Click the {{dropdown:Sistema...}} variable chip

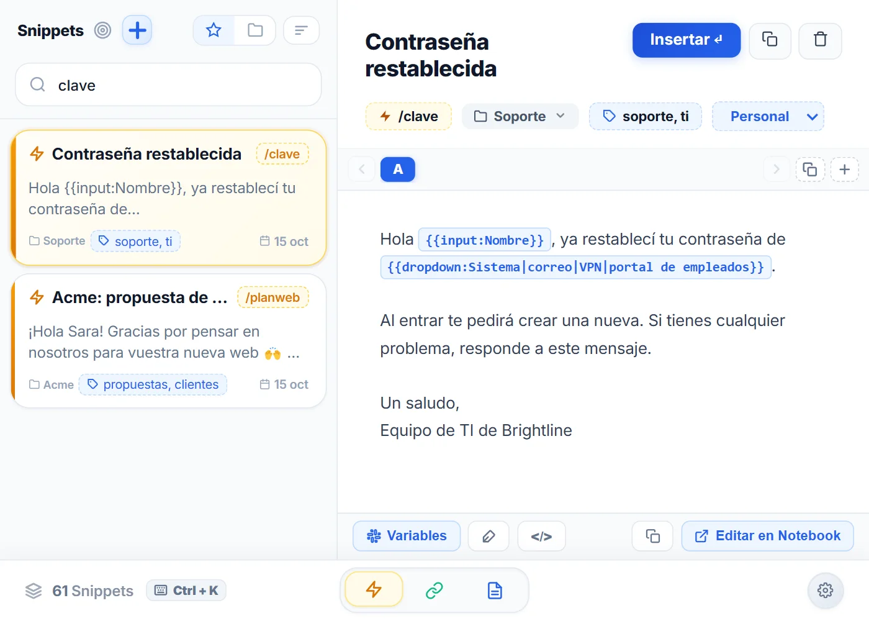click(575, 267)
